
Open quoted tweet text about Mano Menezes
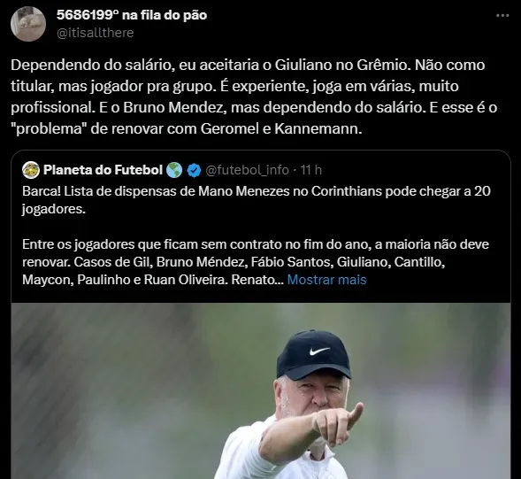click(x=257, y=200)
